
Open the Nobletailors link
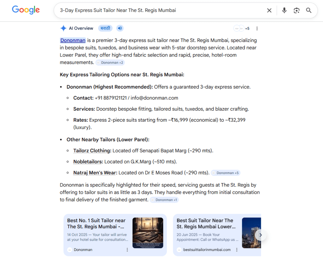coord(88,162)
